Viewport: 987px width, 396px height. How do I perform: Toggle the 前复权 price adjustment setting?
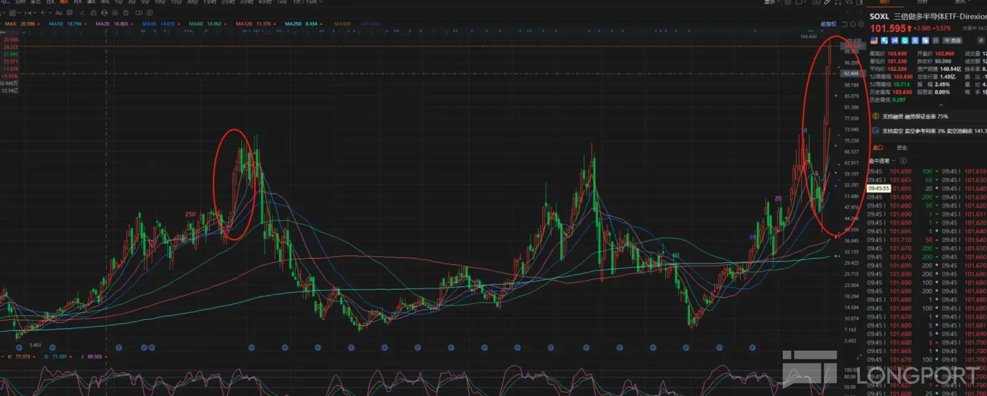point(829,24)
